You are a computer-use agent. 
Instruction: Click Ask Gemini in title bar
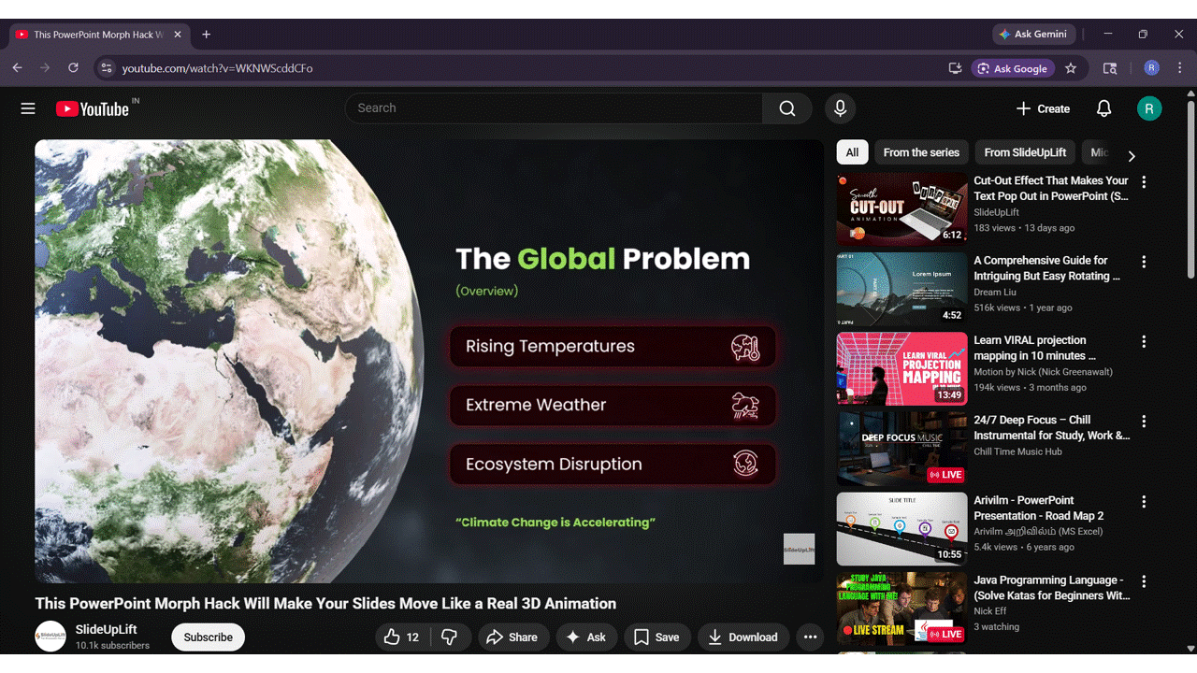[x=1033, y=34]
